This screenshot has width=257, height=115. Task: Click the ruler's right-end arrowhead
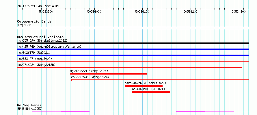coord(248,9)
